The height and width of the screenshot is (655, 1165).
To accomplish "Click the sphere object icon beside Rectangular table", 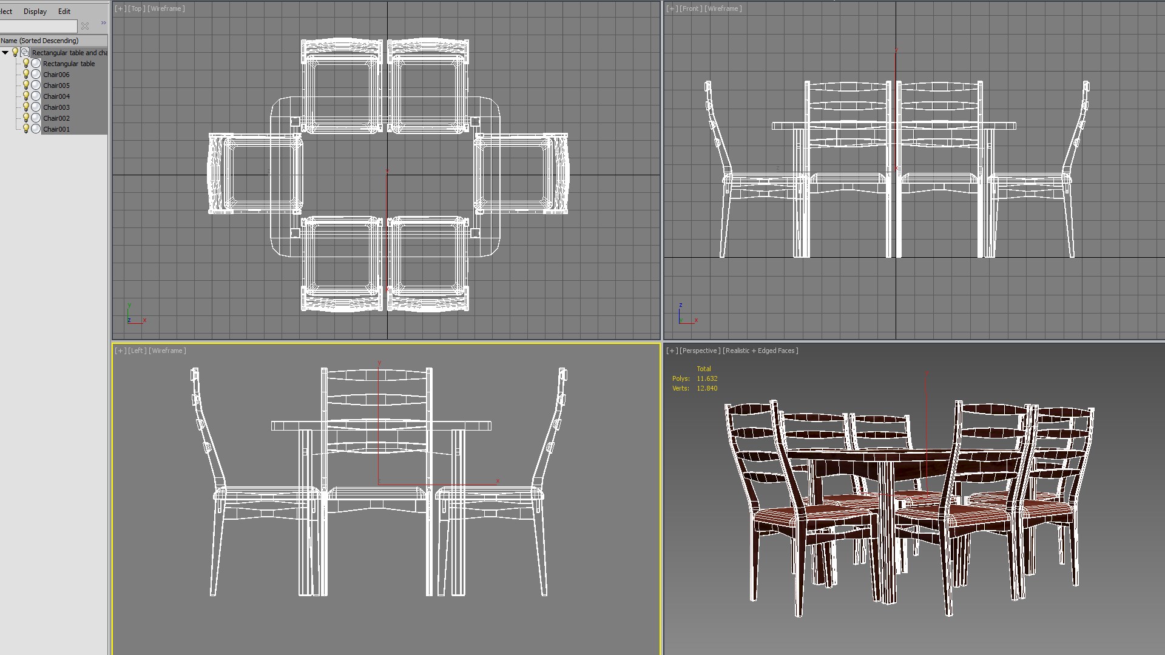I will [36, 64].
